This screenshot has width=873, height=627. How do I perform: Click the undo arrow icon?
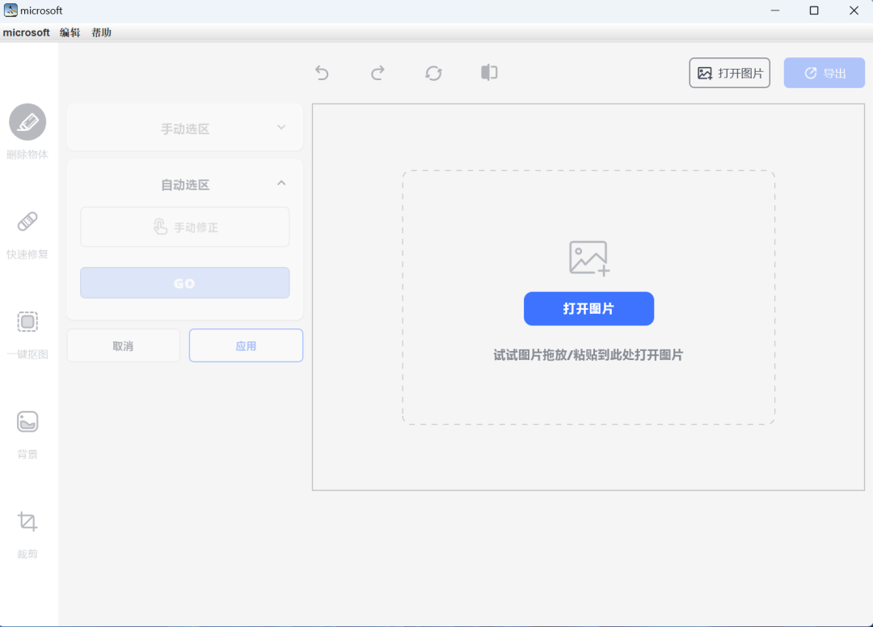point(322,73)
